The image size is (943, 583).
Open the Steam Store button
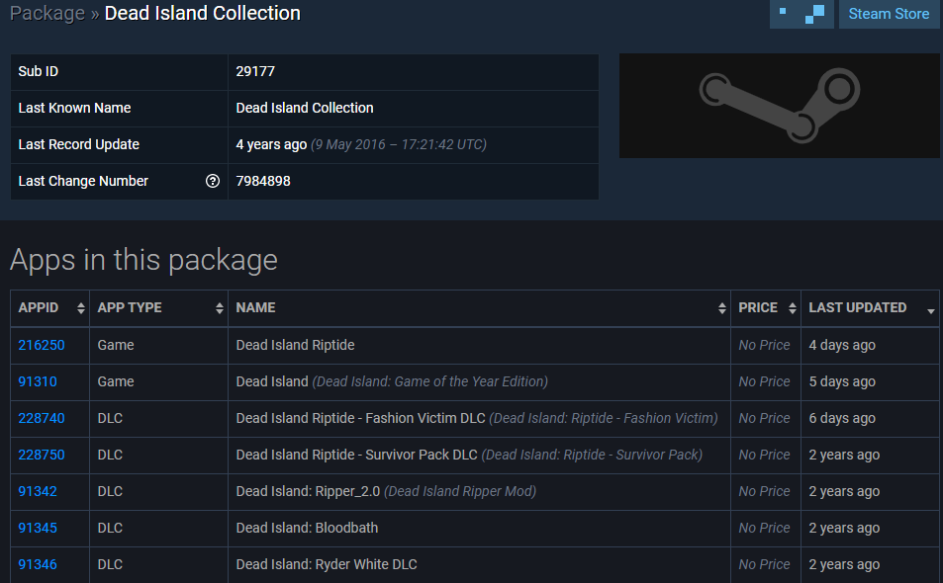(x=889, y=14)
